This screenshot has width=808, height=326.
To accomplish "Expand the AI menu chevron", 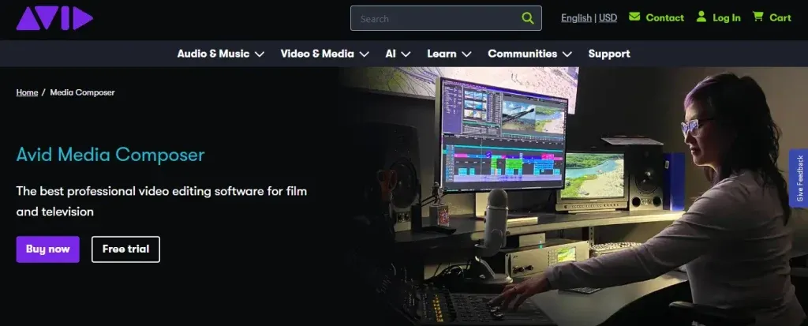I will point(406,54).
